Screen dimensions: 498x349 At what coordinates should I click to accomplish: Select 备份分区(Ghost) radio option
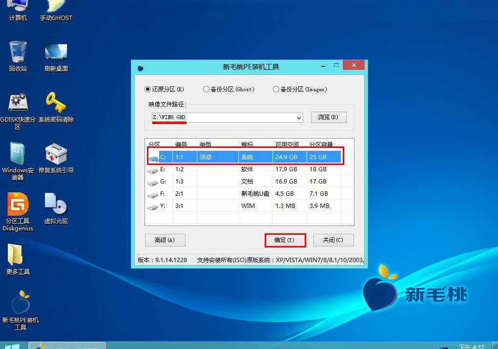(228, 89)
